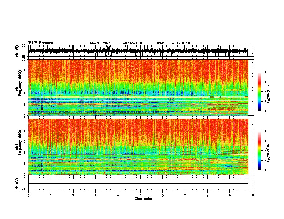This screenshot has width=284, height=219.
Task: Click the date text "May 31, 2023"
Action: pos(100,43)
